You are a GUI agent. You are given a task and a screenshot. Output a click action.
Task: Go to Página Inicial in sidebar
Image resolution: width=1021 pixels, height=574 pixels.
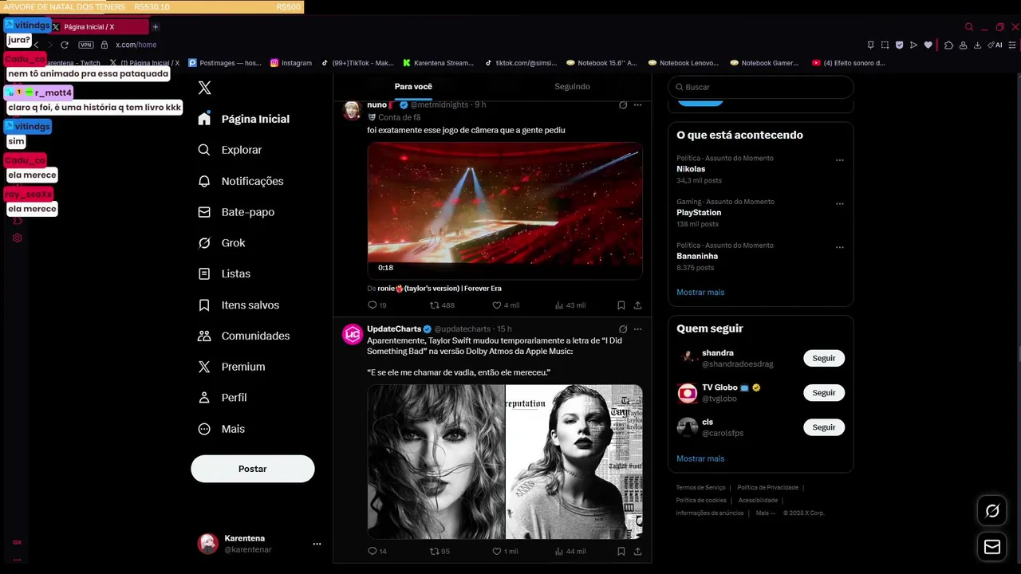(x=244, y=119)
